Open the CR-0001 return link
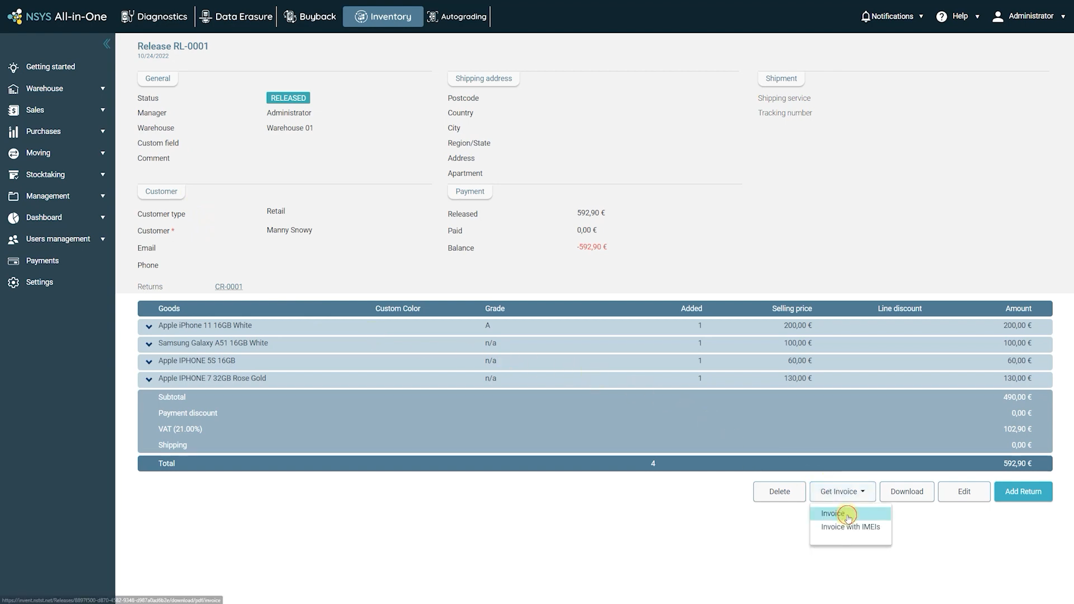Screen dimensions: 1074x604 [228, 287]
